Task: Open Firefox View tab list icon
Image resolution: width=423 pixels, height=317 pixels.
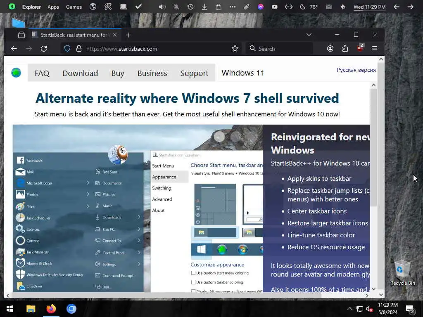Action: pos(21,35)
